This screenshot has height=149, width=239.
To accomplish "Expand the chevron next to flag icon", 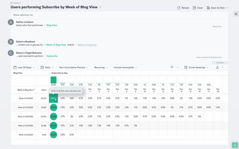I will (x=177, y=67).
